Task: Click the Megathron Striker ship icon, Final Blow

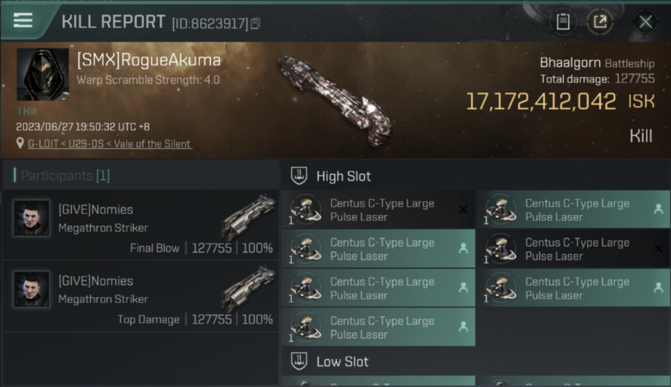Action: (248, 217)
